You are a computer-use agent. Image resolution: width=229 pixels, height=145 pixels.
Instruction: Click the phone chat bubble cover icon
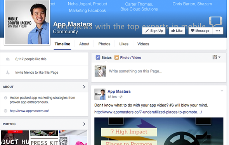click(215, 21)
